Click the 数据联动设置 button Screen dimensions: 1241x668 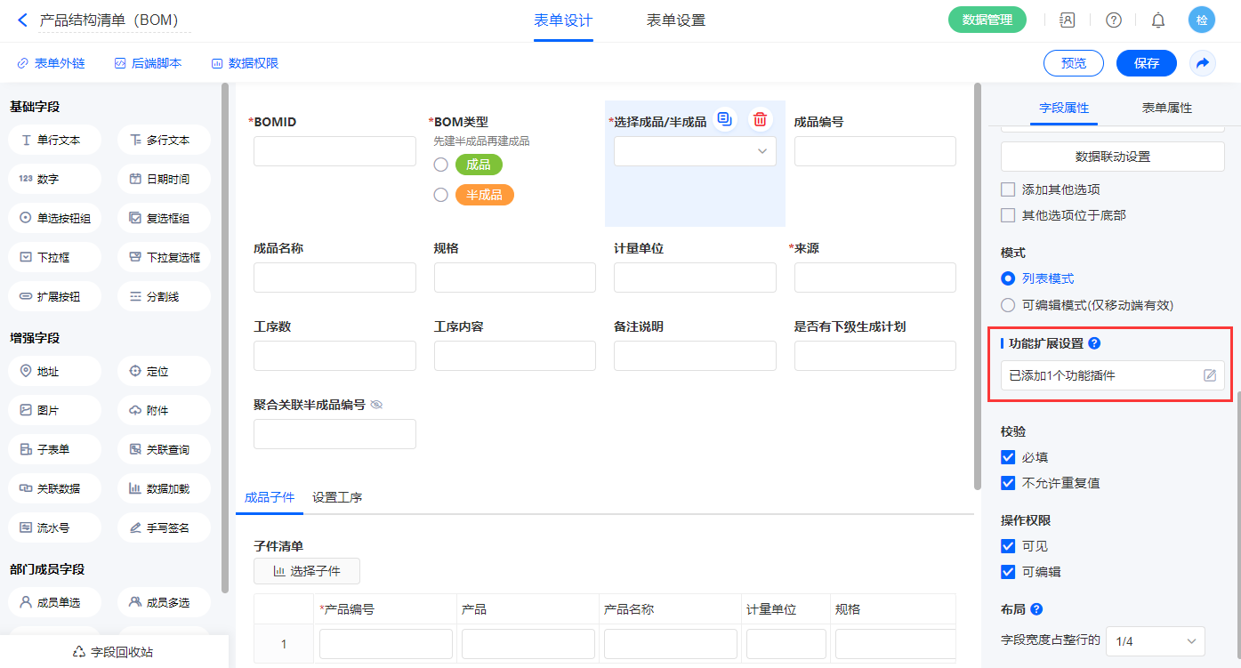click(1112, 157)
